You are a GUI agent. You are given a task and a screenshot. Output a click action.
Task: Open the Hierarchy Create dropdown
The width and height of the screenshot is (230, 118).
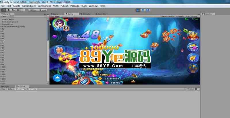pyautogui.click(x=4, y=16)
